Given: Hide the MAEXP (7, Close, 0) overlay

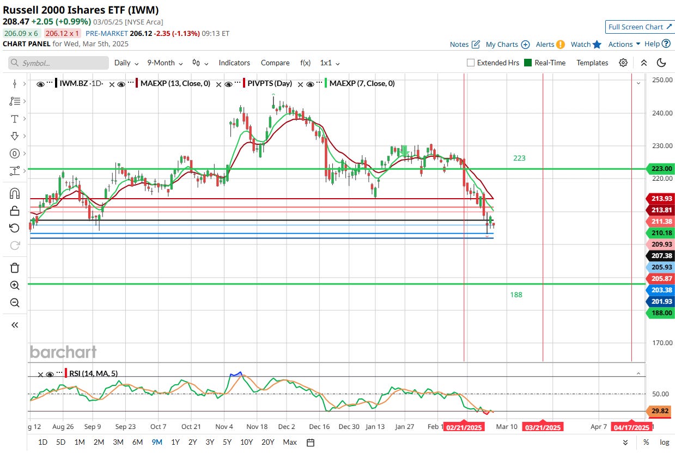Looking at the screenshot, I should (x=310, y=84).
